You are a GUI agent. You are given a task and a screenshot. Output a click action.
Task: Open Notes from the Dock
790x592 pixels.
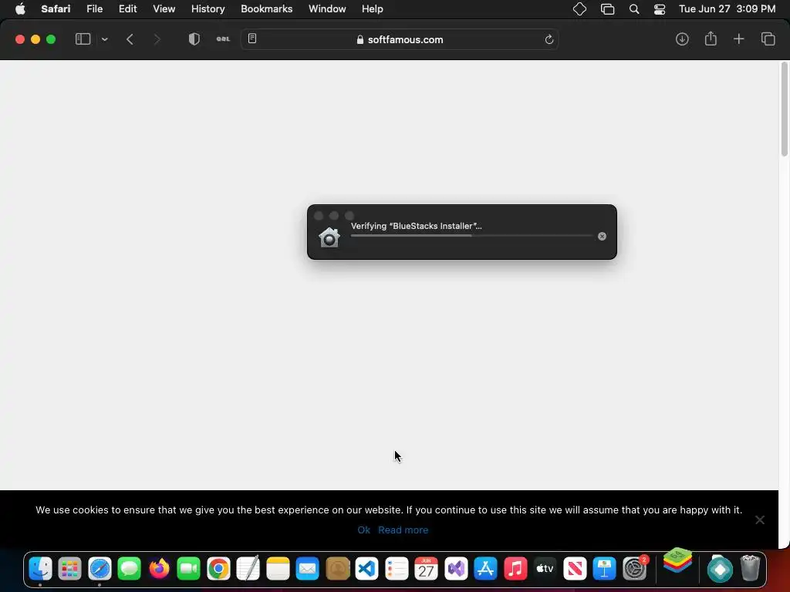(278, 569)
